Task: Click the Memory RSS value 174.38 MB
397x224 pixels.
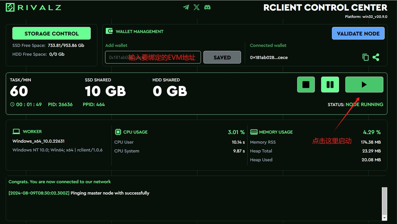Action: (x=371, y=142)
